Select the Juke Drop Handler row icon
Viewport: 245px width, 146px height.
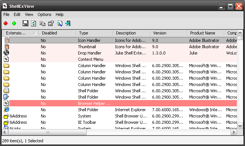pyautogui.click(x=6, y=53)
